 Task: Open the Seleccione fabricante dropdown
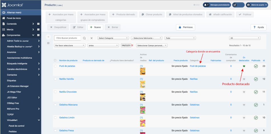[x=147, y=38]
